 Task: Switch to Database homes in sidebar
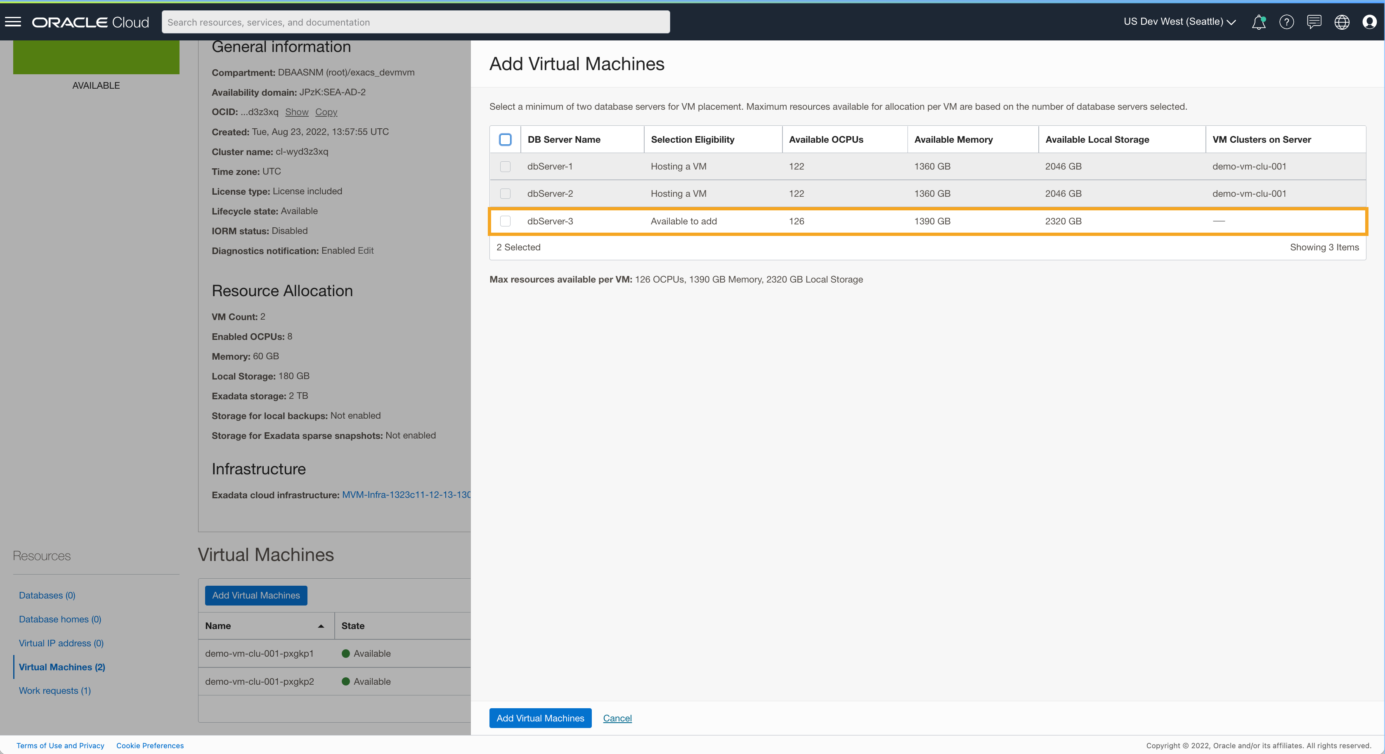(60, 619)
